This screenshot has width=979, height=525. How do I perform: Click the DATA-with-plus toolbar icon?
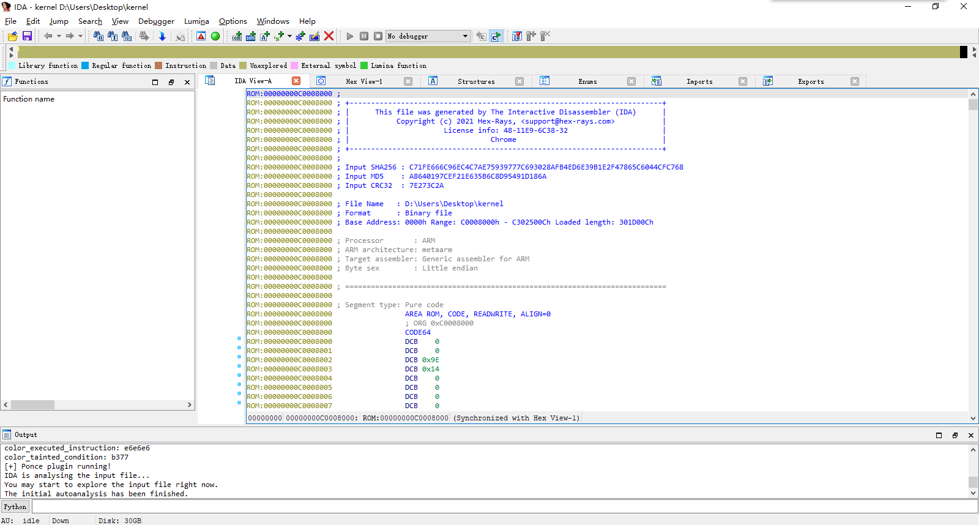point(251,36)
